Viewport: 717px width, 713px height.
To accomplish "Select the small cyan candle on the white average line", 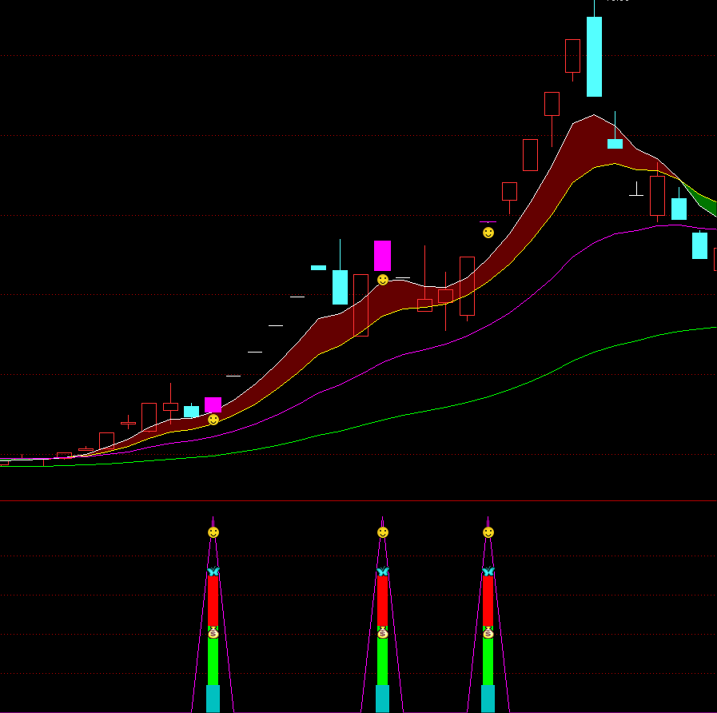I will pyautogui.click(x=615, y=144).
